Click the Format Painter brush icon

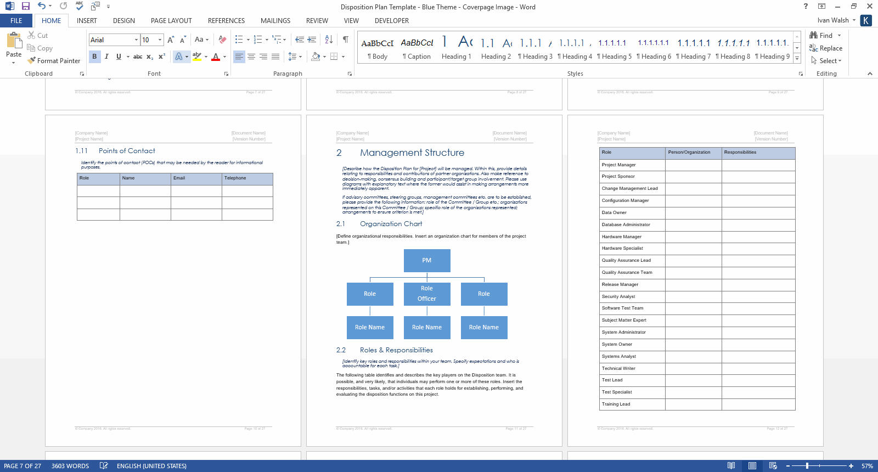pyautogui.click(x=32, y=60)
